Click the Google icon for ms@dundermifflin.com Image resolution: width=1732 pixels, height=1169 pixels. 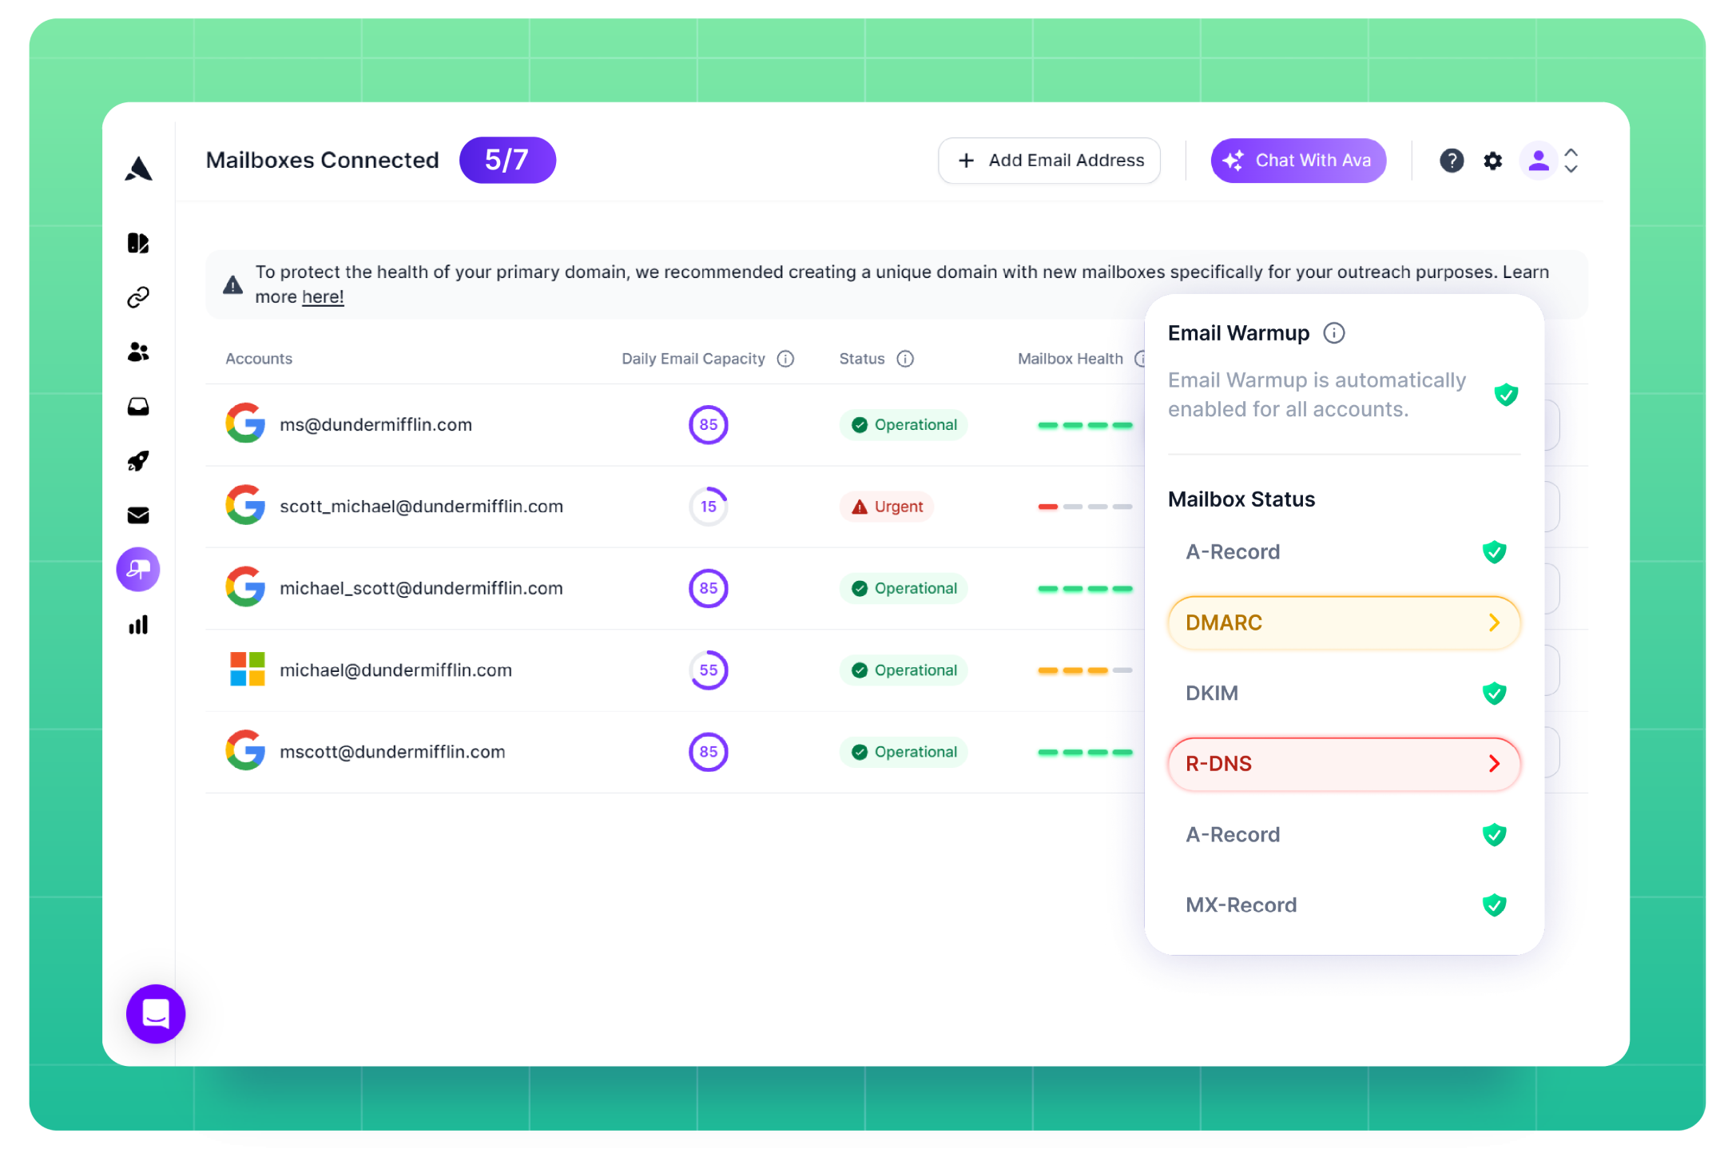245,423
